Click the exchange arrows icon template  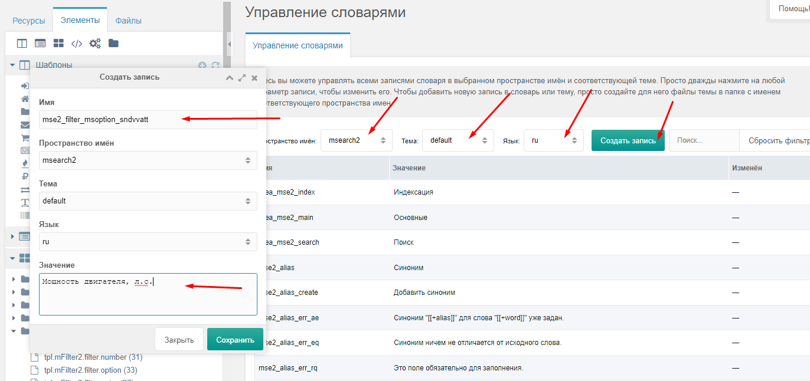(x=25, y=189)
